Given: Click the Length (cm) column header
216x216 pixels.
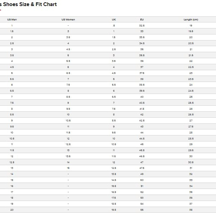Looking at the screenshot, I should click(x=191, y=19).
